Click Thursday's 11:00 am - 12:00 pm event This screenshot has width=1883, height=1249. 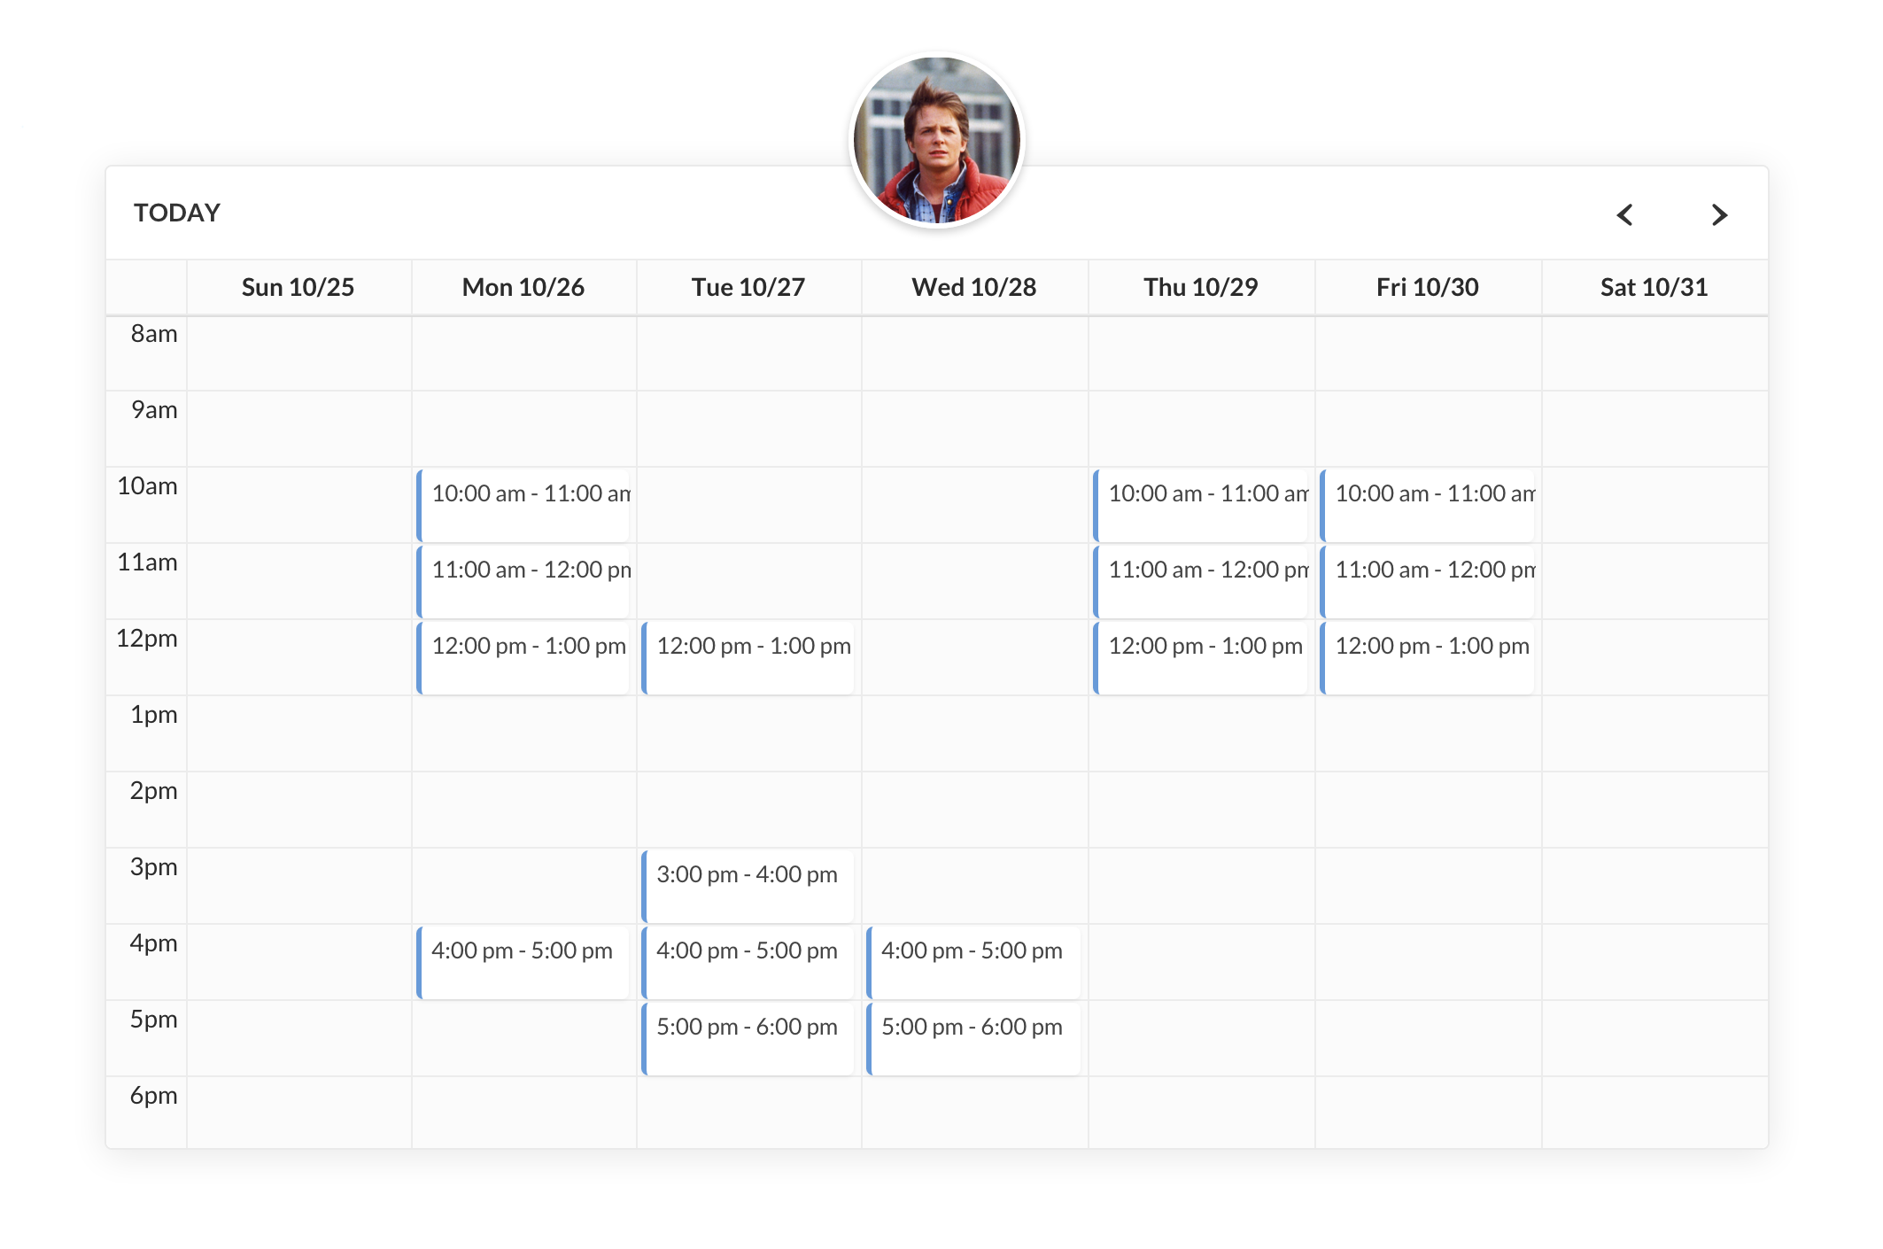click(x=1202, y=581)
